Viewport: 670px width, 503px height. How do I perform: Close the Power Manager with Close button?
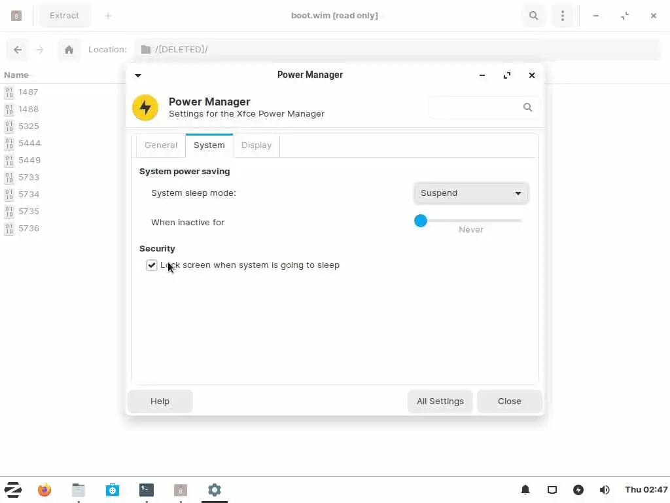[x=509, y=401]
